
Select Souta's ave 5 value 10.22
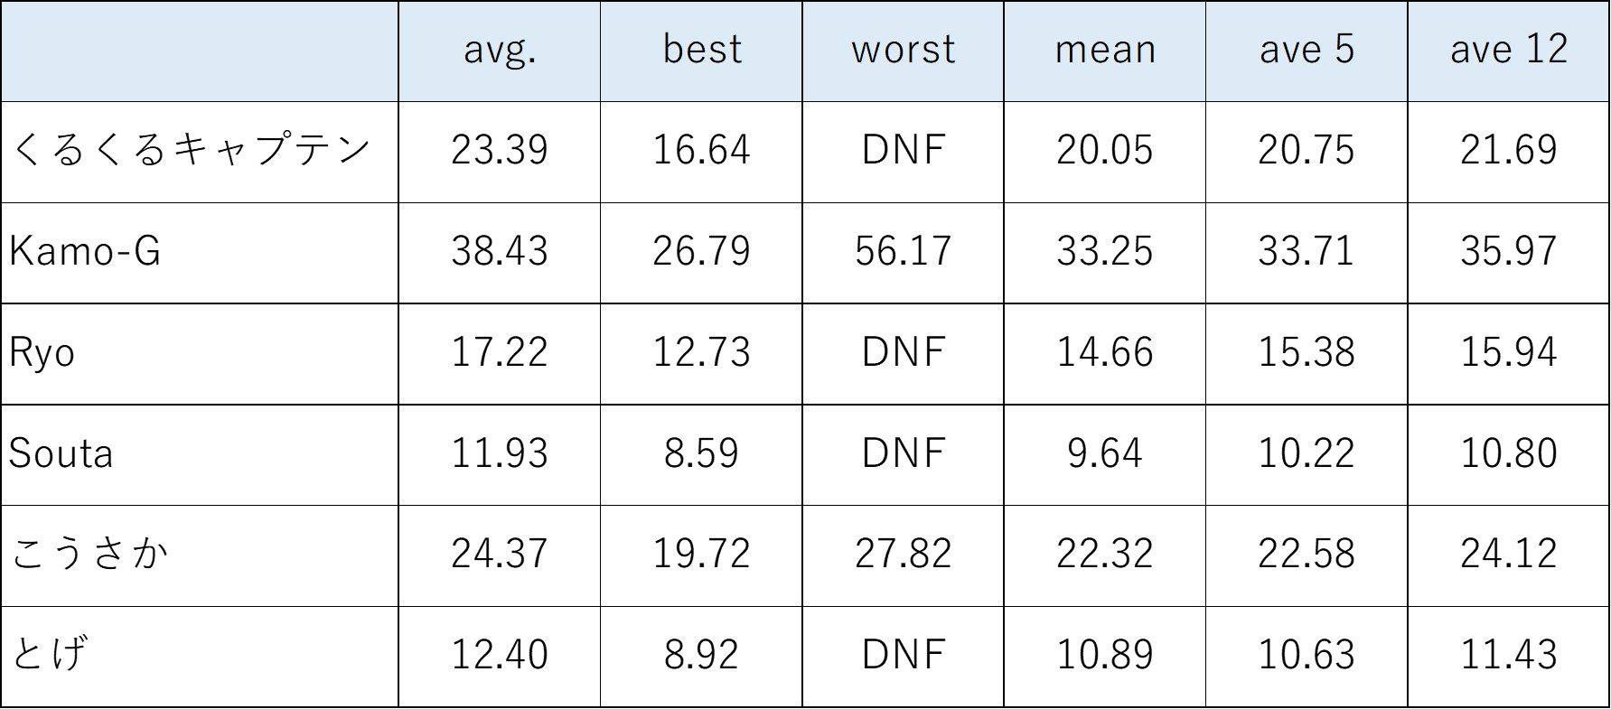pos(1307,453)
